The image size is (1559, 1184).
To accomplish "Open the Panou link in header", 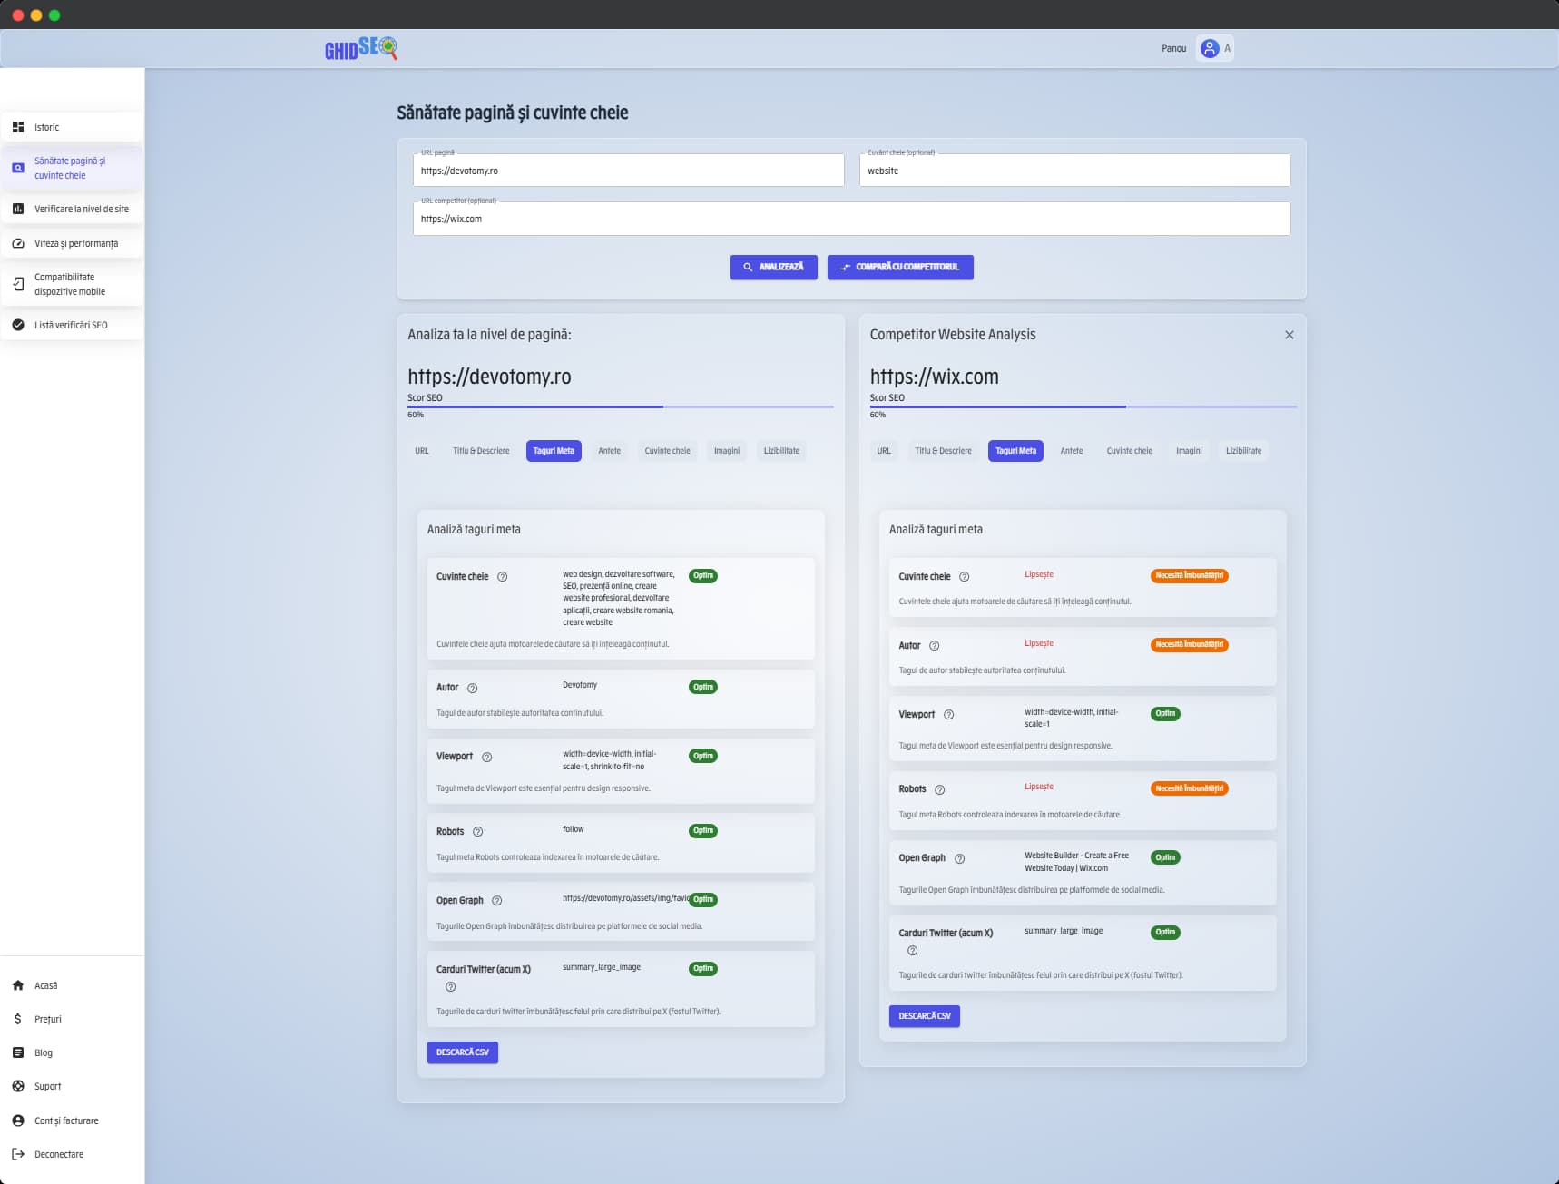I will pyautogui.click(x=1173, y=49).
